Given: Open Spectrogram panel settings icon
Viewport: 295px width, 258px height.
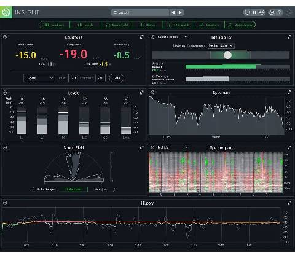Looking at the screenshot, I should [152, 147].
